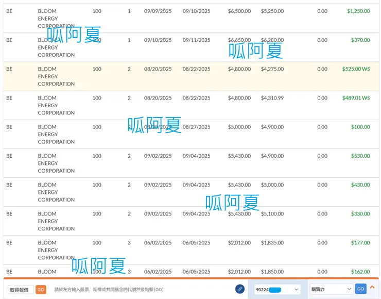The image size is (381, 299).
Task: Click BE symbol in the highlighted $525.00 row
Action: (x=9, y=69)
